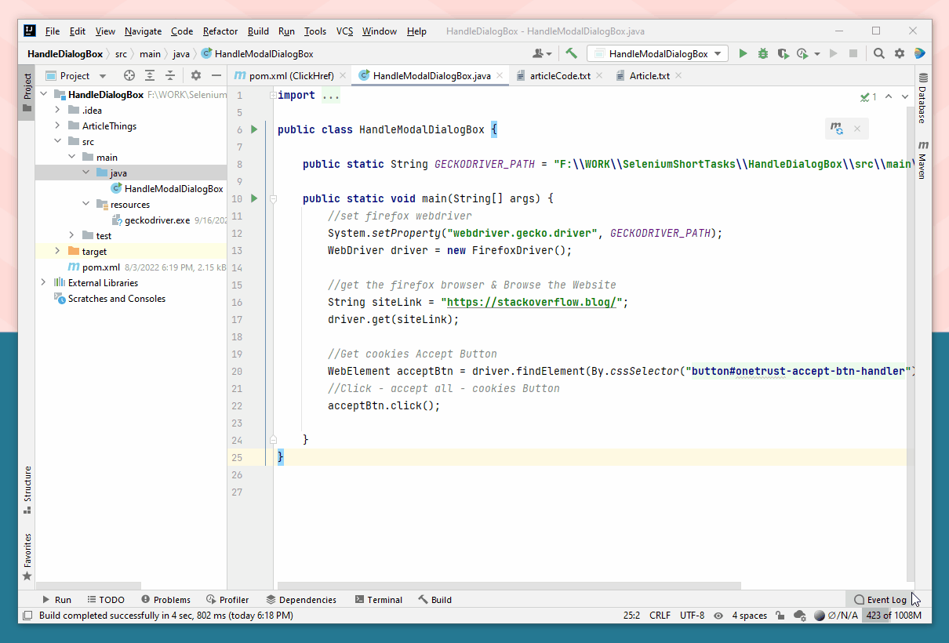Open the Project panel options gear
This screenshot has height=643, width=949.
coord(196,75)
